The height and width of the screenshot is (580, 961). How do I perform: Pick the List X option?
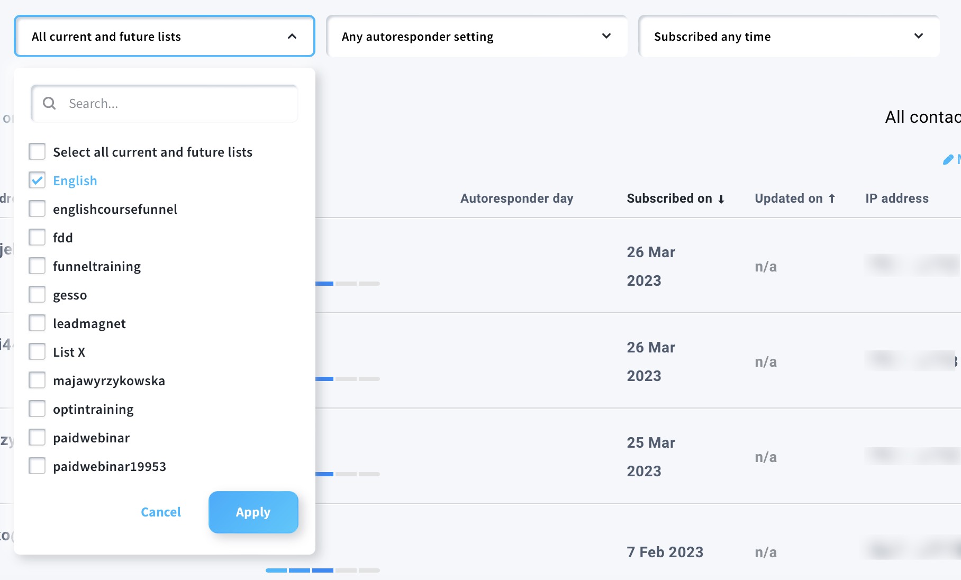(x=69, y=352)
